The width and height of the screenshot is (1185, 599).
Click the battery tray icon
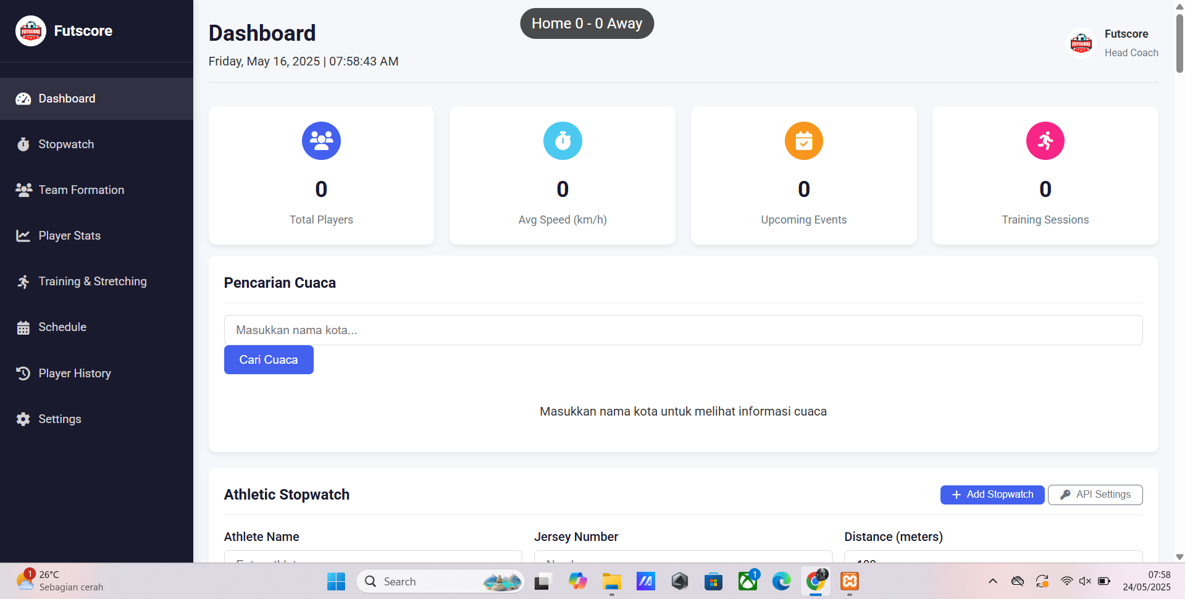click(x=1104, y=581)
